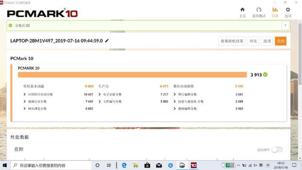
Task: Click the green checkmark beside score 3 913
Action: pyautogui.click(x=265, y=75)
